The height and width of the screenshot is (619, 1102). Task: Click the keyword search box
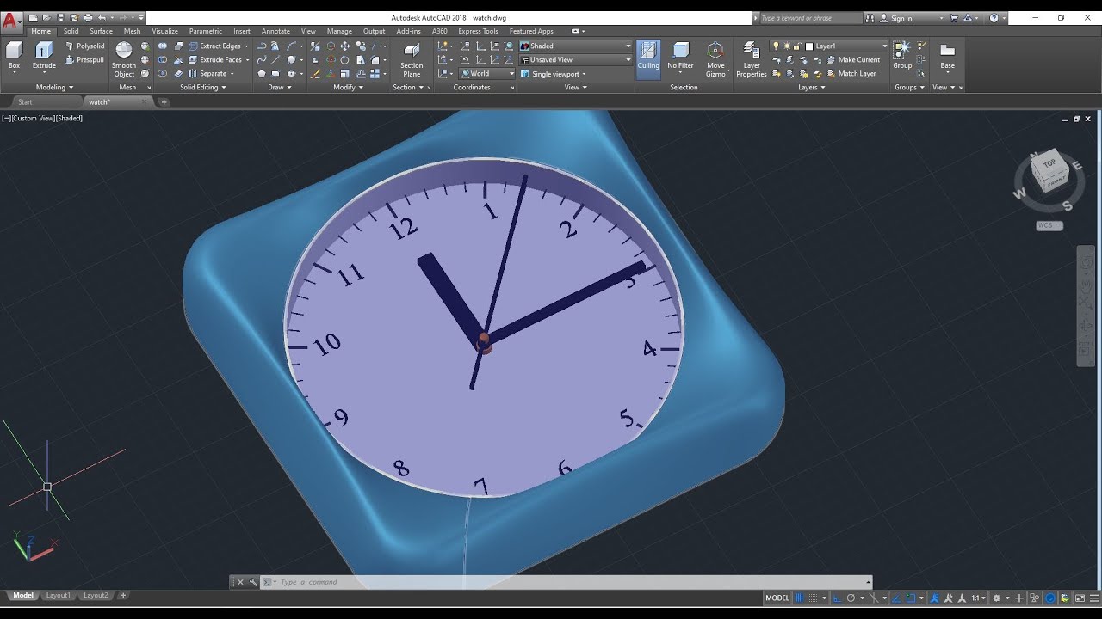(x=809, y=18)
